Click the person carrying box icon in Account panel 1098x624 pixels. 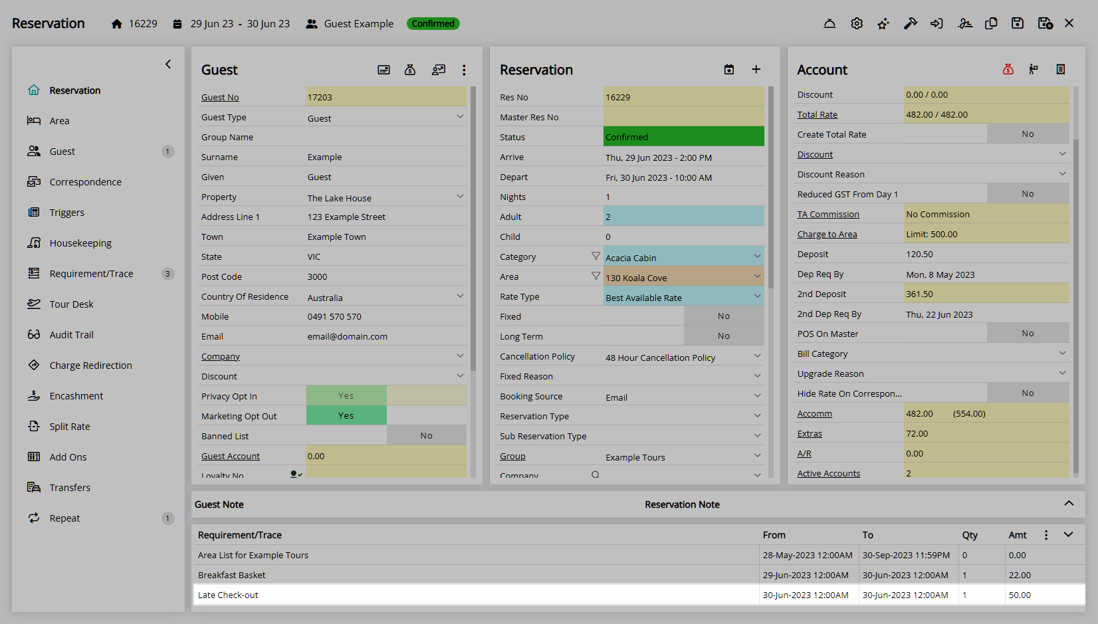tap(1034, 69)
